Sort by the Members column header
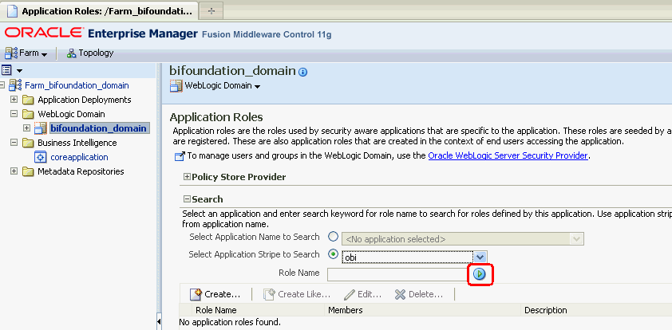The width and height of the screenshot is (672, 330). (346, 310)
